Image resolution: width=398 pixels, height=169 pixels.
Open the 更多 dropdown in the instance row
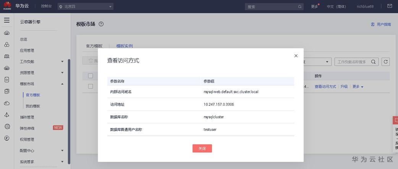pos(358,86)
